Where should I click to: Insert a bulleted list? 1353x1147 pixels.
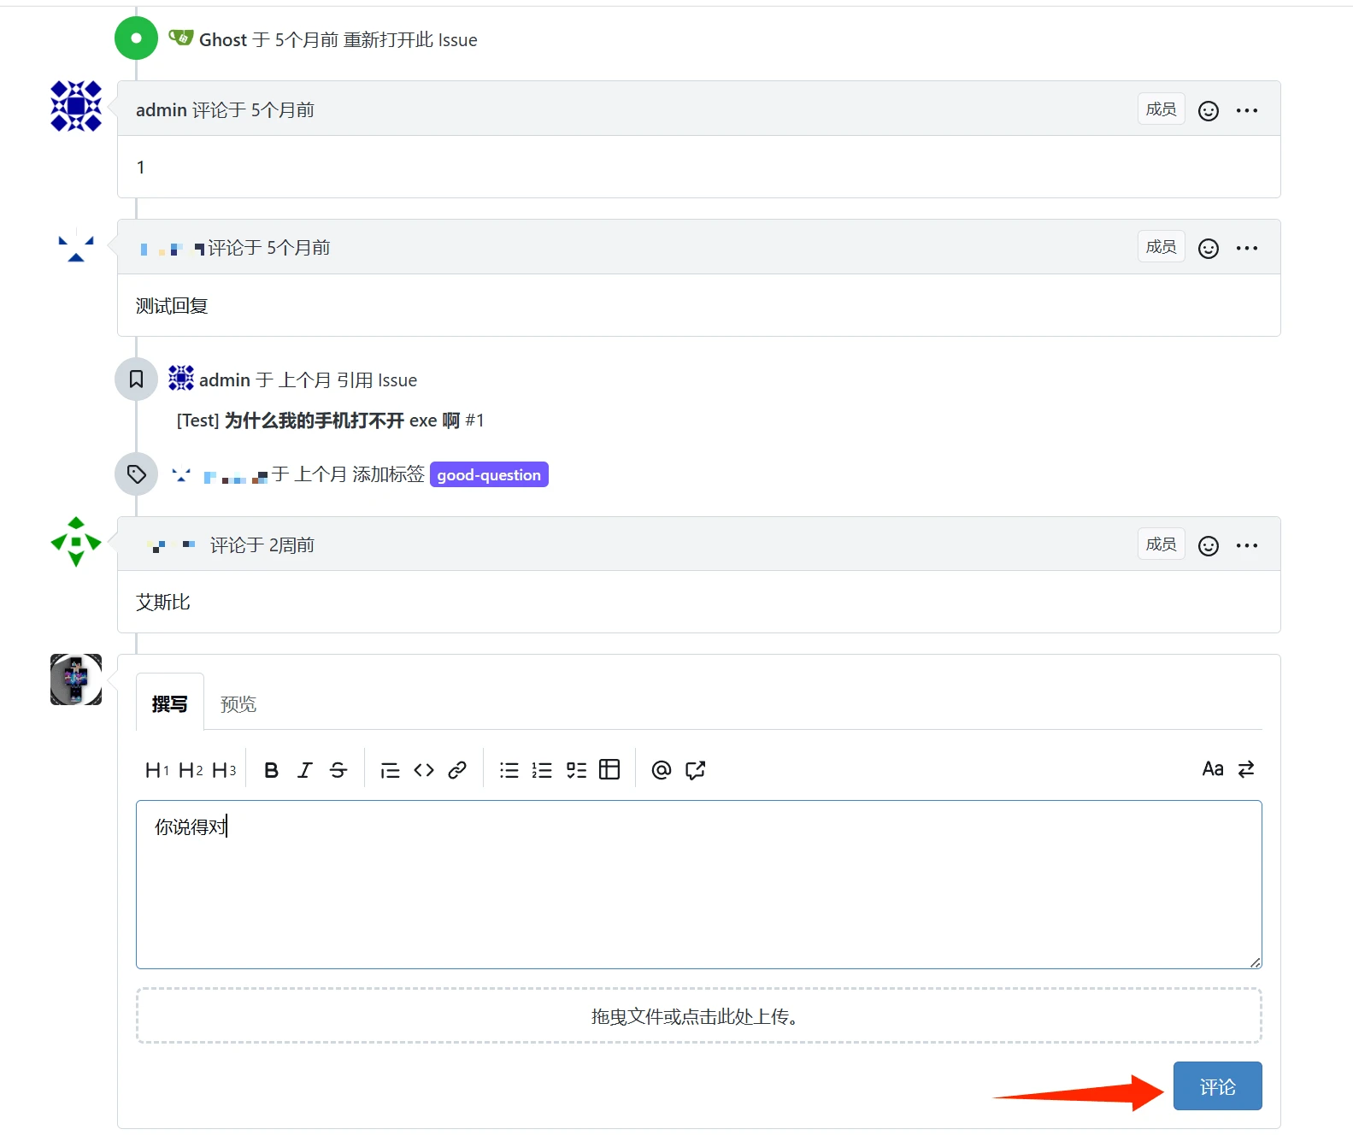tap(509, 770)
